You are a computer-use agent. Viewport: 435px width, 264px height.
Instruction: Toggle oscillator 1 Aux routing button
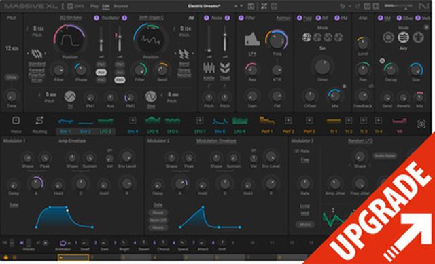(x=101, y=73)
